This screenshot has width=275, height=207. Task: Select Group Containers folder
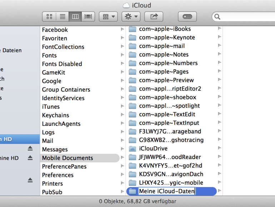click(x=66, y=90)
